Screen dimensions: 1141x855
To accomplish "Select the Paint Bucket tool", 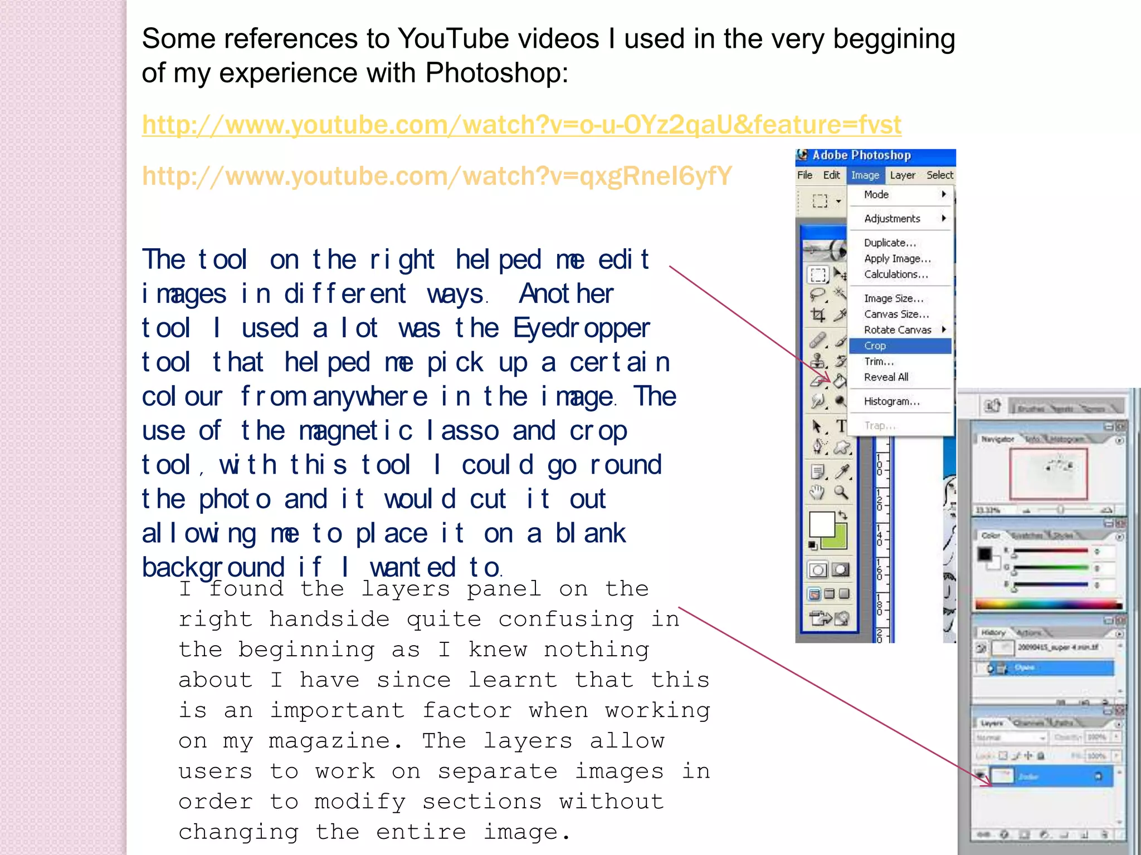I will tap(840, 381).
